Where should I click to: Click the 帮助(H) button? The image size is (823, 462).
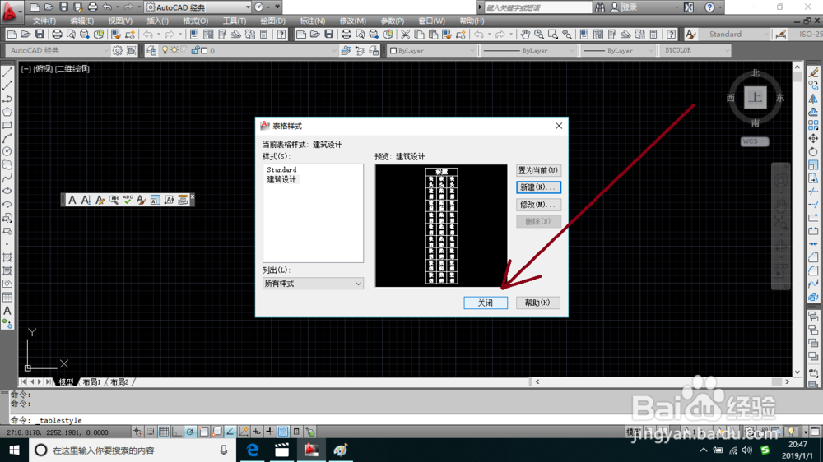(x=537, y=303)
